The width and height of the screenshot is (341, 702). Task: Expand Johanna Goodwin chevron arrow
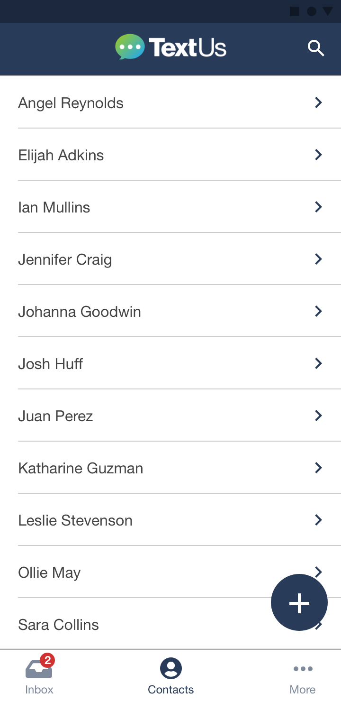point(318,311)
